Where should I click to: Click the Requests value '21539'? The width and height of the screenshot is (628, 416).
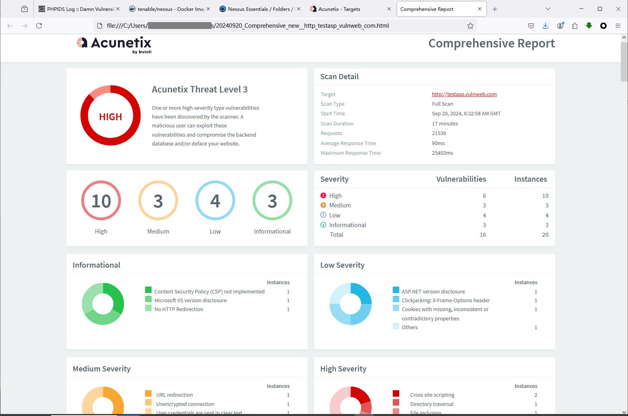[439, 133]
